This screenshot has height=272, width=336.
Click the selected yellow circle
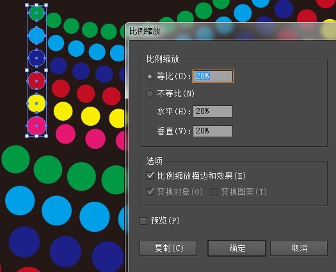[x=36, y=103]
